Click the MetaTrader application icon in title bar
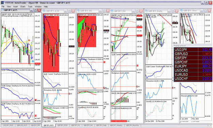Image resolution: width=213 pixels, height=128 pixels. 2,3
